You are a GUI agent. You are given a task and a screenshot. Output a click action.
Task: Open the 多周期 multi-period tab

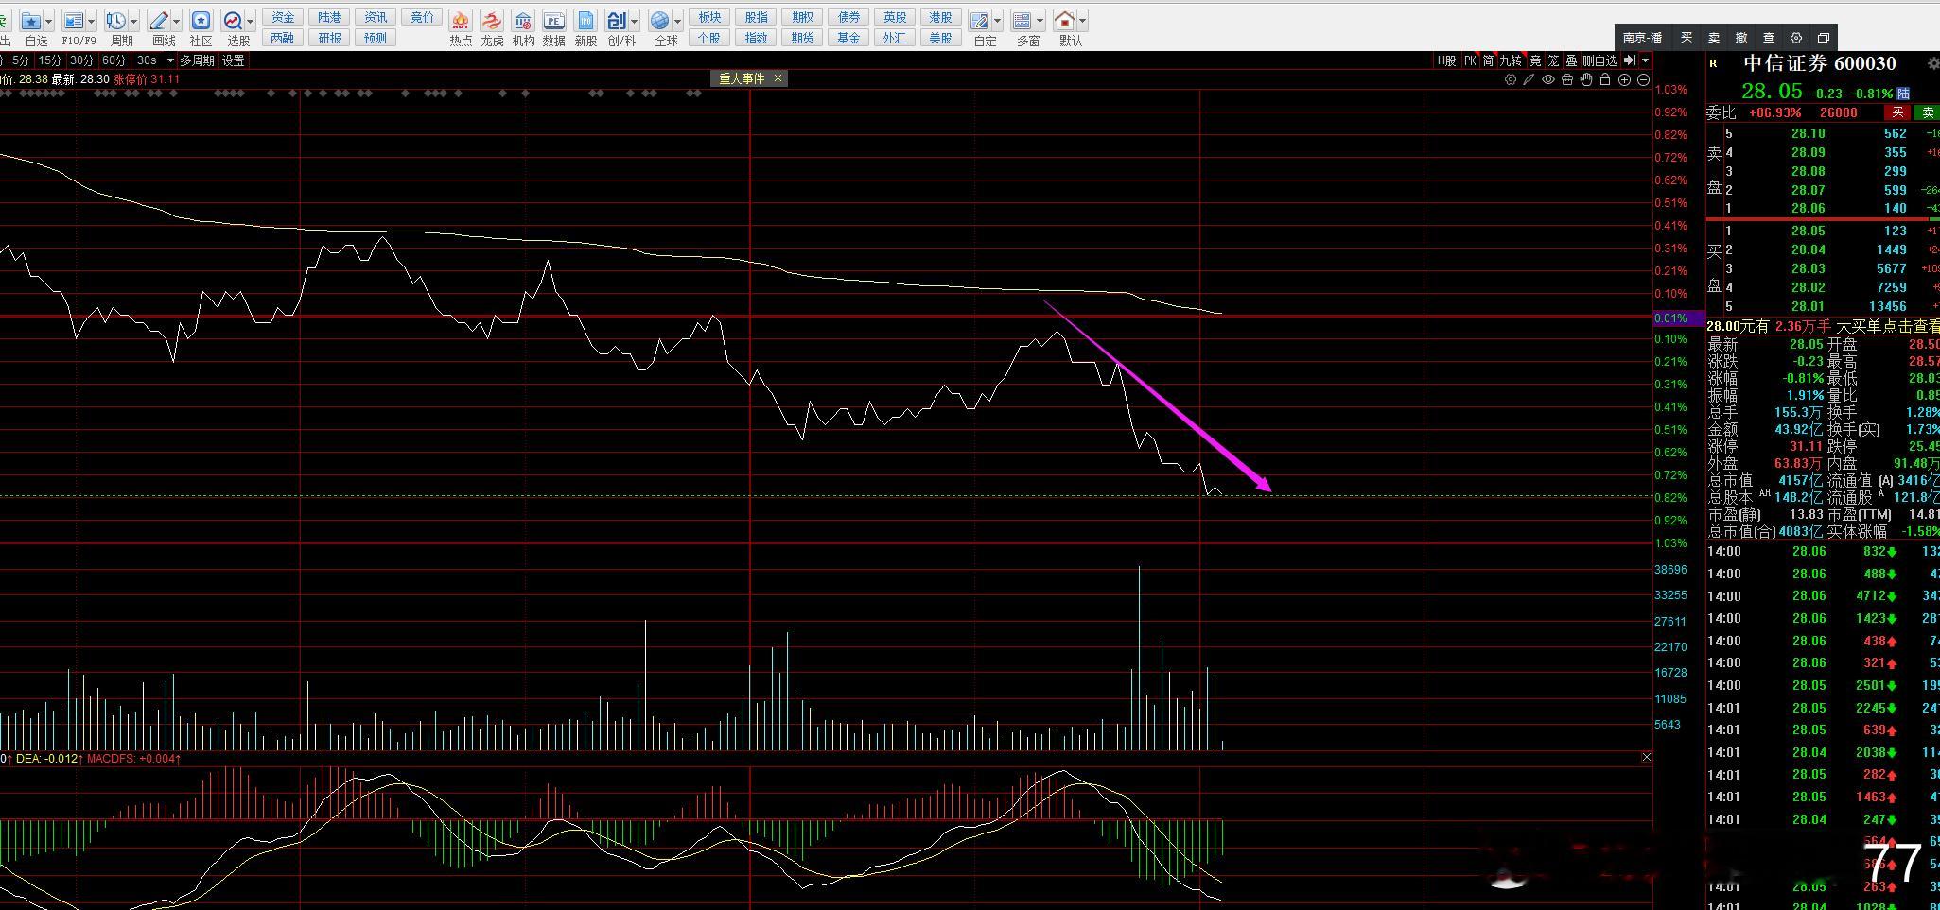pyautogui.click(x=198, y=60)
